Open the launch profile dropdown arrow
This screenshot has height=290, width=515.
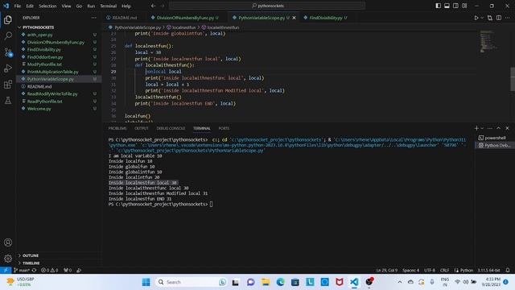[x=482, y=128]
